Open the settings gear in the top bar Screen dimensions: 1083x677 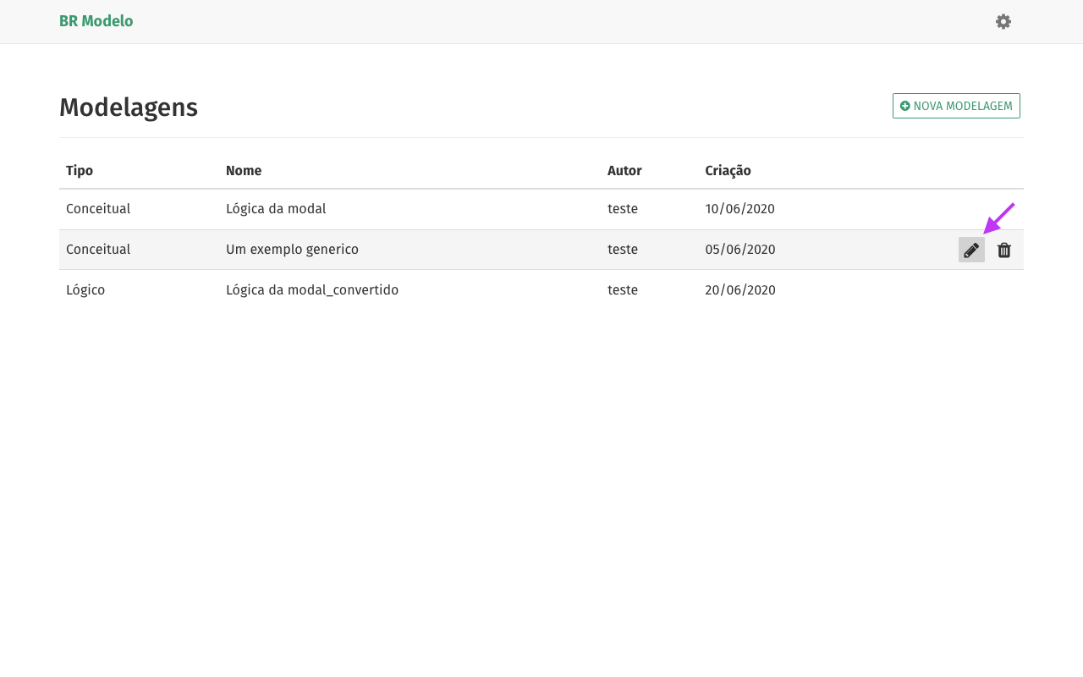coord(1003,21)
